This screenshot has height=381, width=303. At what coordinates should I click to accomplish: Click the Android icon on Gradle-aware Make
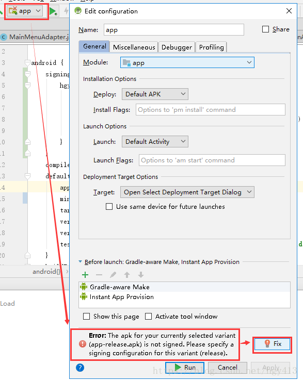point(84,287)
